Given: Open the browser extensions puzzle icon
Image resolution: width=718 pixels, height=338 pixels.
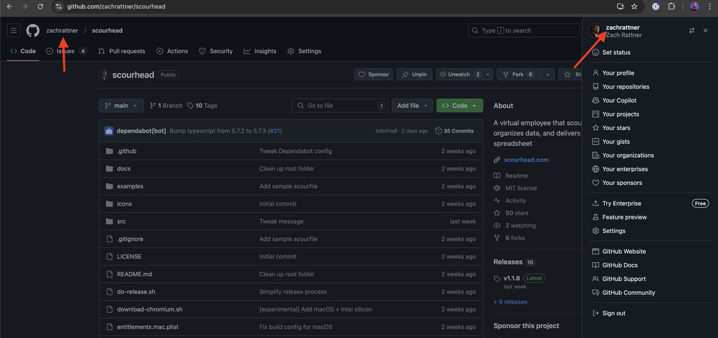Looking at the screenshot, I should click(671, 7).
